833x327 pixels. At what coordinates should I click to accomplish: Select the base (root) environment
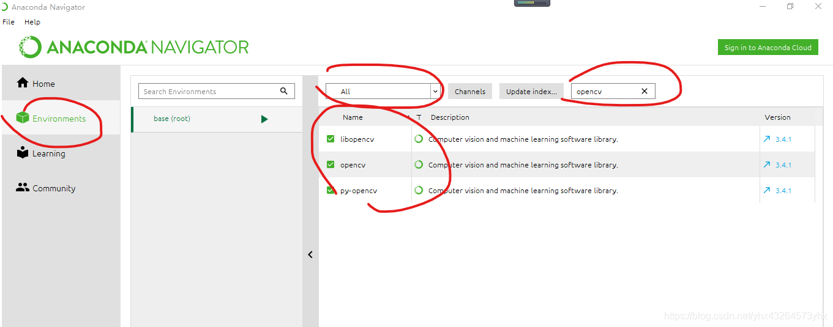pyautogui.click(x=217, y=119)
